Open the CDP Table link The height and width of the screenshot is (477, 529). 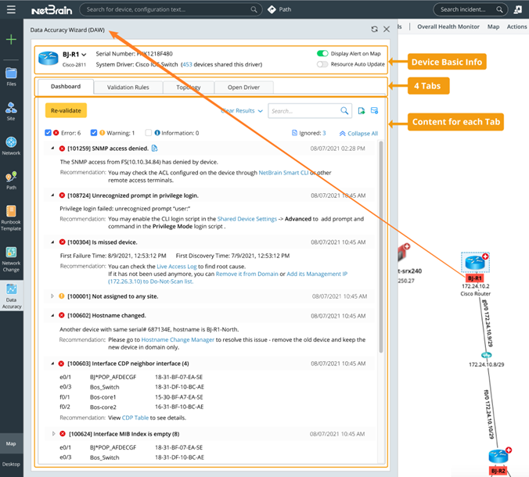point(135,418)
